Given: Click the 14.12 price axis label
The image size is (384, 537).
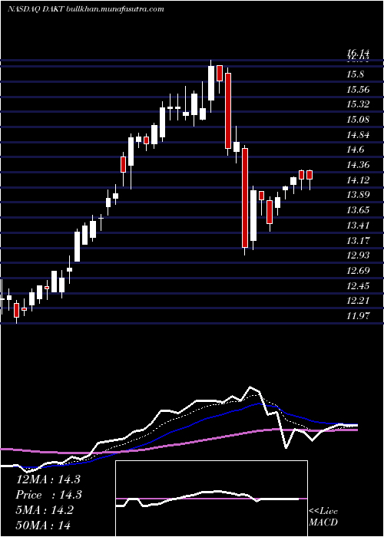Looking at the screenshot, I should [358, 180].
